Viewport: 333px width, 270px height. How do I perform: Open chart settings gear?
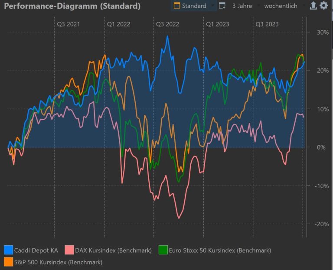[323, 5]
